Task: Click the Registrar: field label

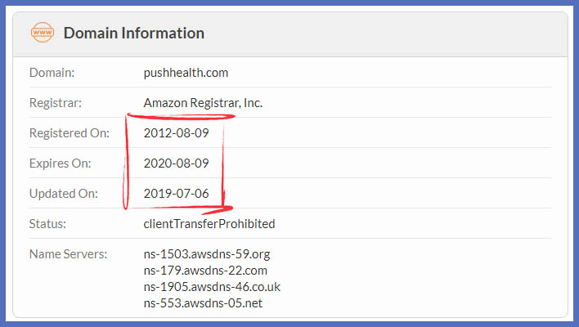Action: click(x=56, y=103)
